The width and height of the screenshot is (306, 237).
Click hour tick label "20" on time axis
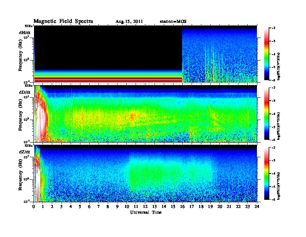pos(219,207)
